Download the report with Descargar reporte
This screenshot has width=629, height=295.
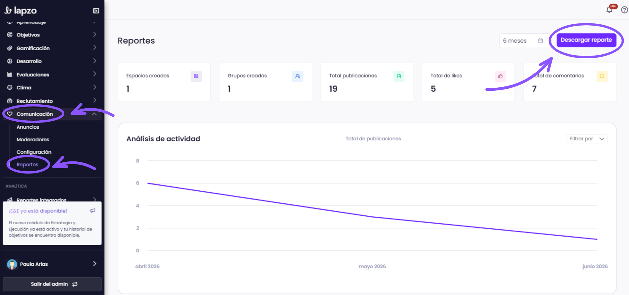tap(586, 40)
